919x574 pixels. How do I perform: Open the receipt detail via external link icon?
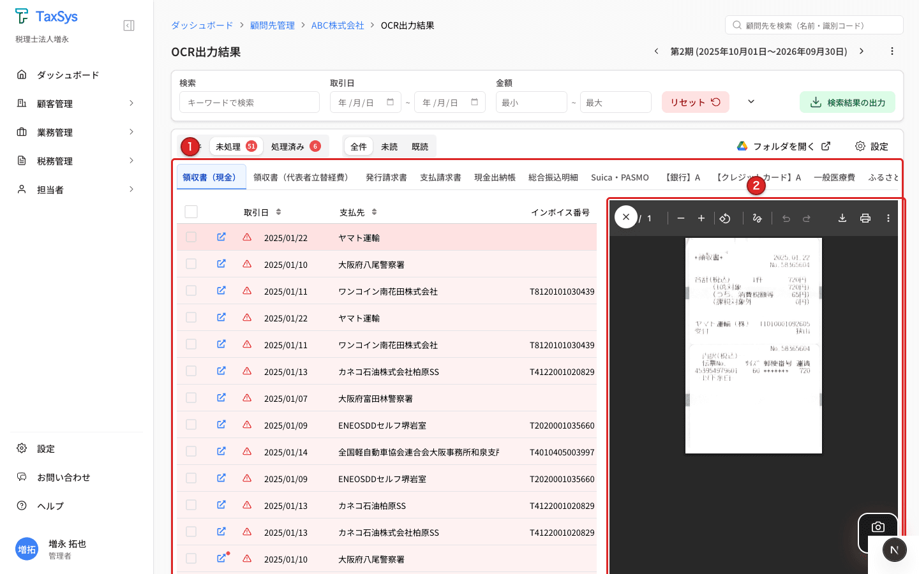tap(221, 237)
